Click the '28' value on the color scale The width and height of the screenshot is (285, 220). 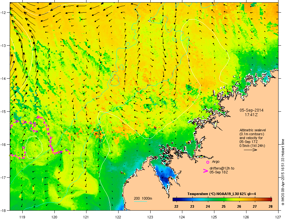(270, 206)
